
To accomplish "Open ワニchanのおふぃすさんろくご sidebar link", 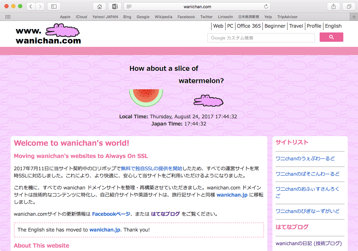I will point(307,193).
